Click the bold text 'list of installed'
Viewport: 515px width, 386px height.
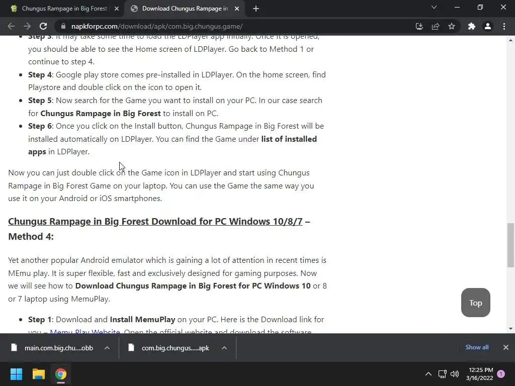(x=289, y=139)
